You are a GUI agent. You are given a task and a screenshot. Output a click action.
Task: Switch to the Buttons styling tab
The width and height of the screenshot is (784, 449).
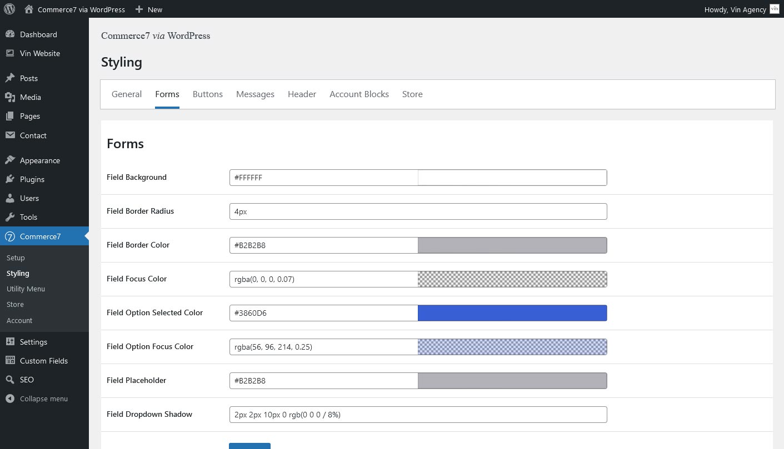pos(207,94)
